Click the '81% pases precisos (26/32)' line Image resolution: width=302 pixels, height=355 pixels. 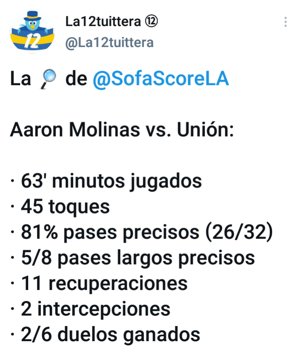tap(142, 233)
